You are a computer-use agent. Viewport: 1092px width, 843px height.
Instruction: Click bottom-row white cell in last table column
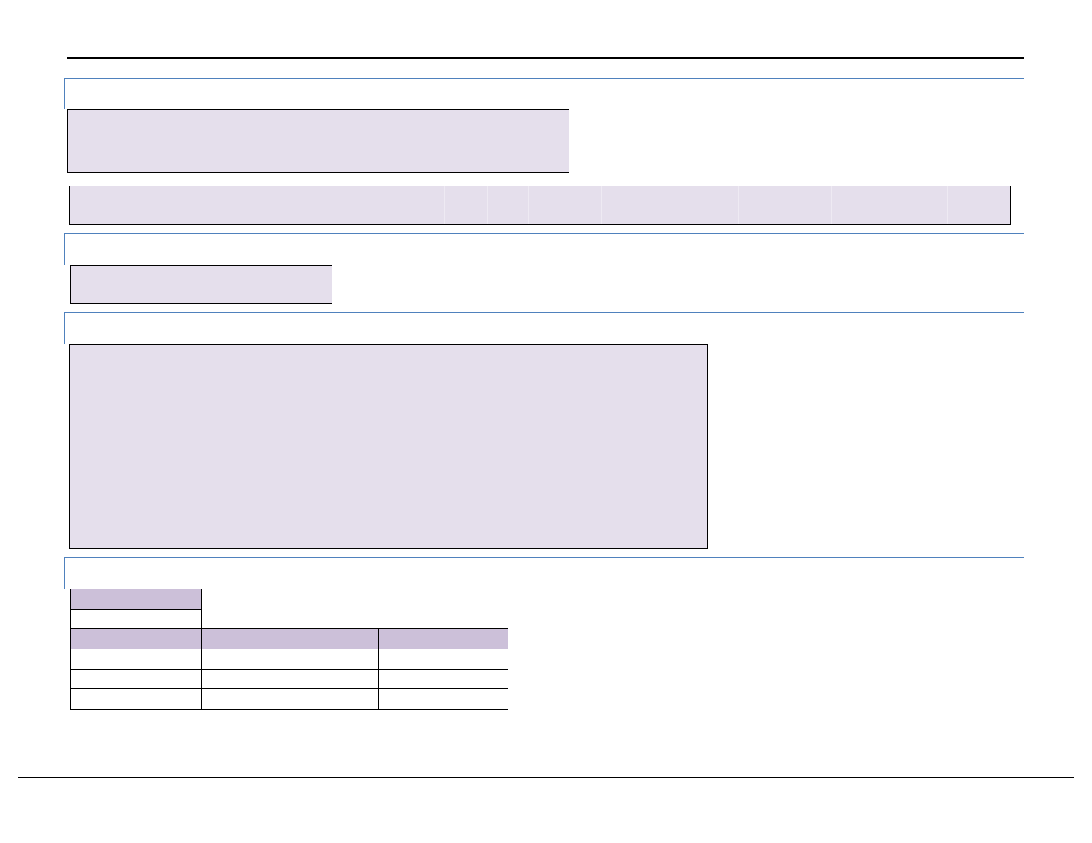[444, 699]
